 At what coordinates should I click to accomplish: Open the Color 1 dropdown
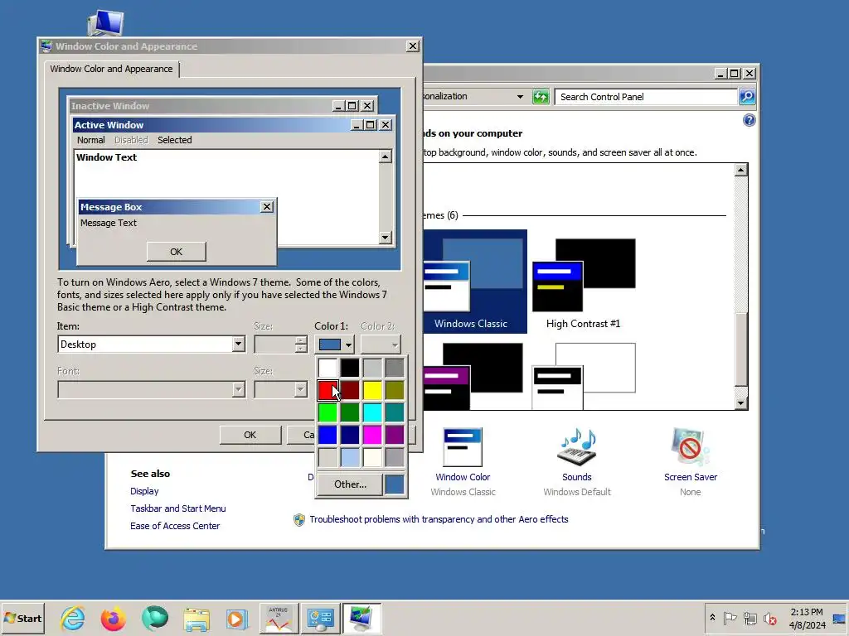[x=335, y=344]
